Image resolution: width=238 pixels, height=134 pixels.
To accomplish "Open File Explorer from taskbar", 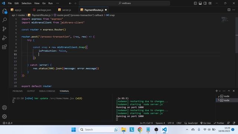I will [x=123, y=130].
